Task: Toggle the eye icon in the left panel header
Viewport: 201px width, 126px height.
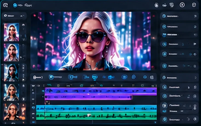Action: point(5,16)
